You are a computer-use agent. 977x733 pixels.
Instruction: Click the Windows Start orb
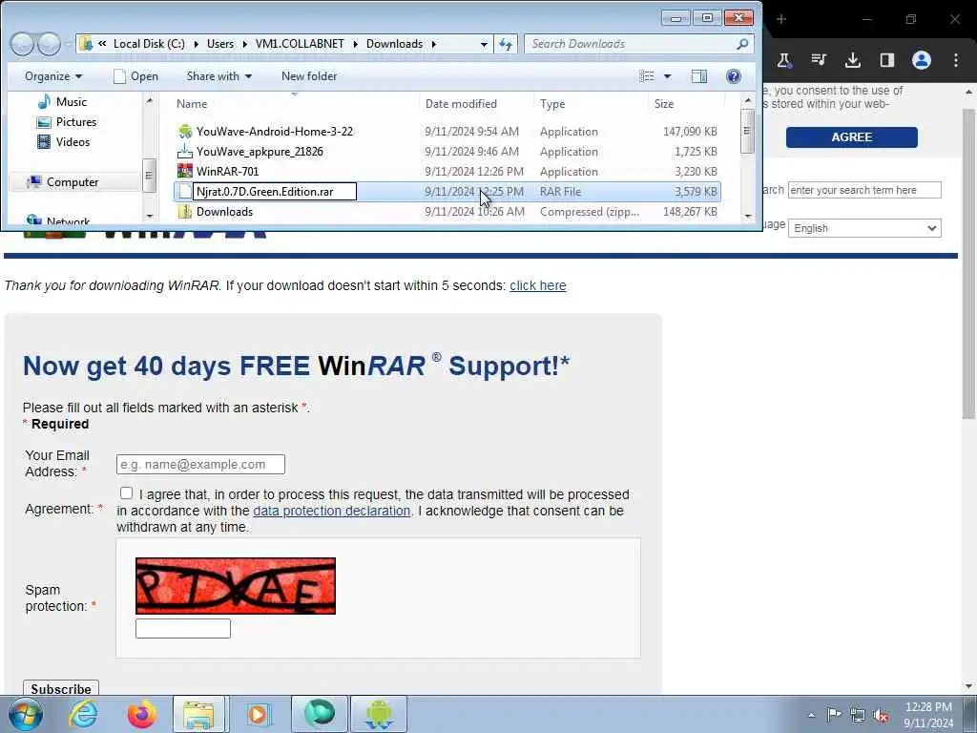26,714
